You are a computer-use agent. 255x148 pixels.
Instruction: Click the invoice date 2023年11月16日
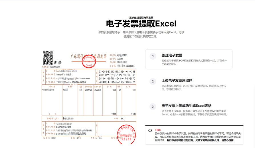click(x=122, y=62)
